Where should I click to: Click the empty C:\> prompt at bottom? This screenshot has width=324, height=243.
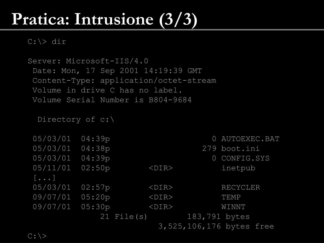[37, 236]
